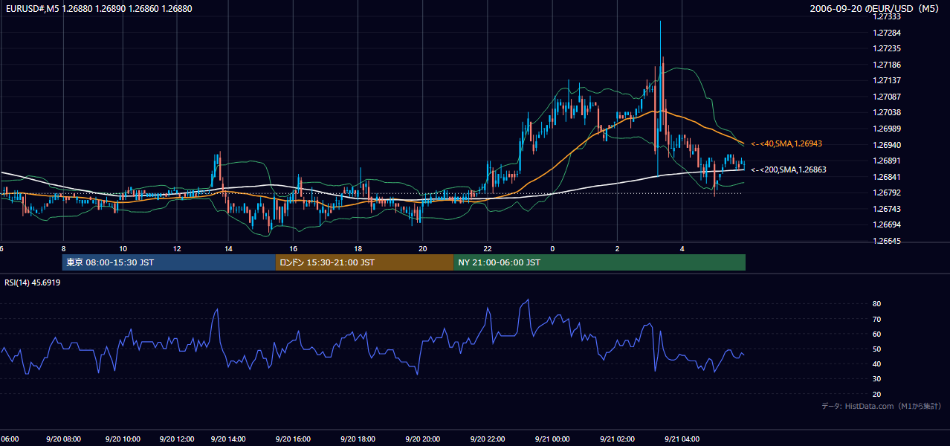Viewport: 950px width, 446px height.
Task: Click price axis label 1.26989
Action: (886, 129)
